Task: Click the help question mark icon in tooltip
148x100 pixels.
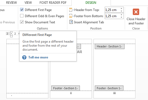Action: click(x=24, y=57)
